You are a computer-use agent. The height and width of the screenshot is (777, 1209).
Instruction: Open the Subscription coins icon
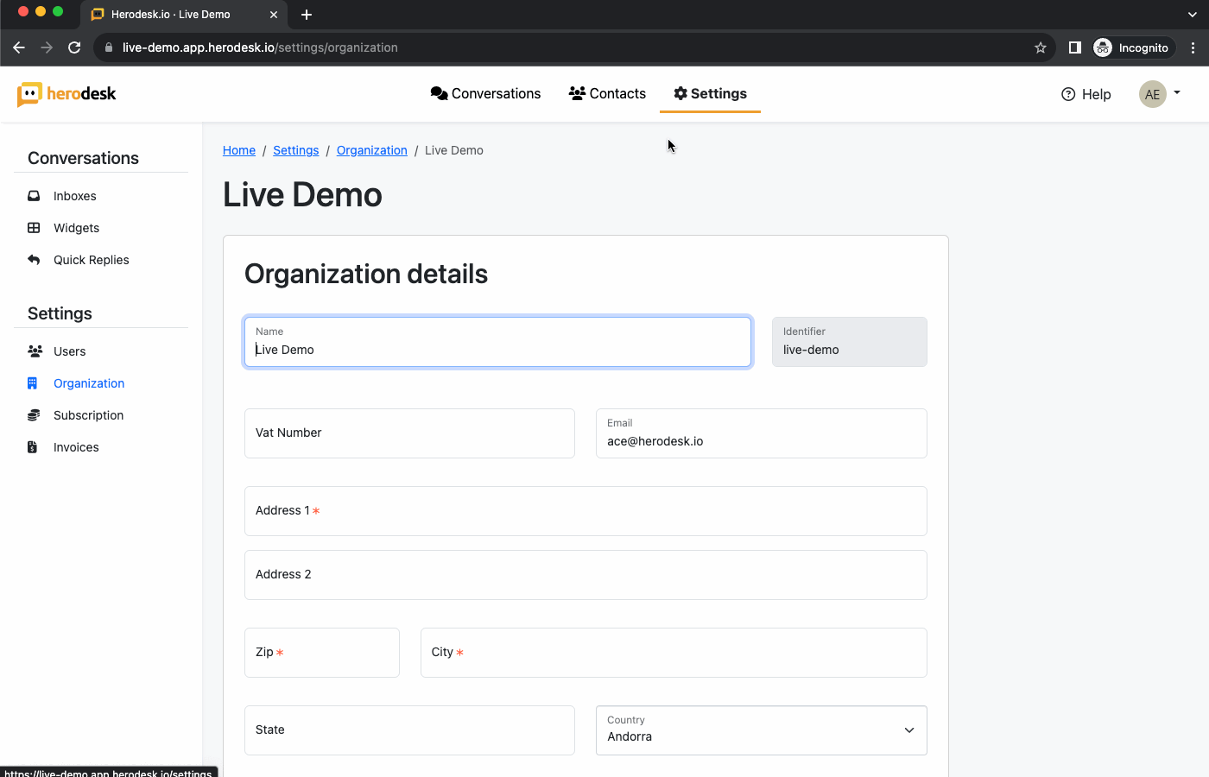pyautogui.click(x=34, y=415)
